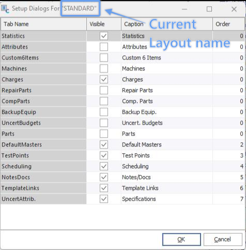Click the Visible column header
This screenshot has height=250, width=246.
coord(104,24)
